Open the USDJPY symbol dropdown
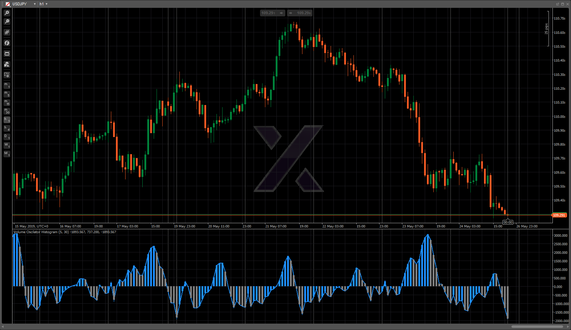The height and width of the screenshot is (330, 571). [x=35, y=4]
